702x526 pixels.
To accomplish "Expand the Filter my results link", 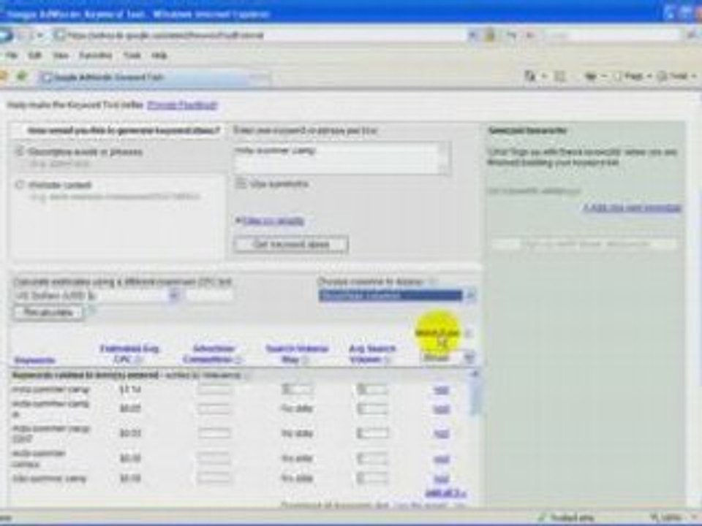I will click(273, 221).
